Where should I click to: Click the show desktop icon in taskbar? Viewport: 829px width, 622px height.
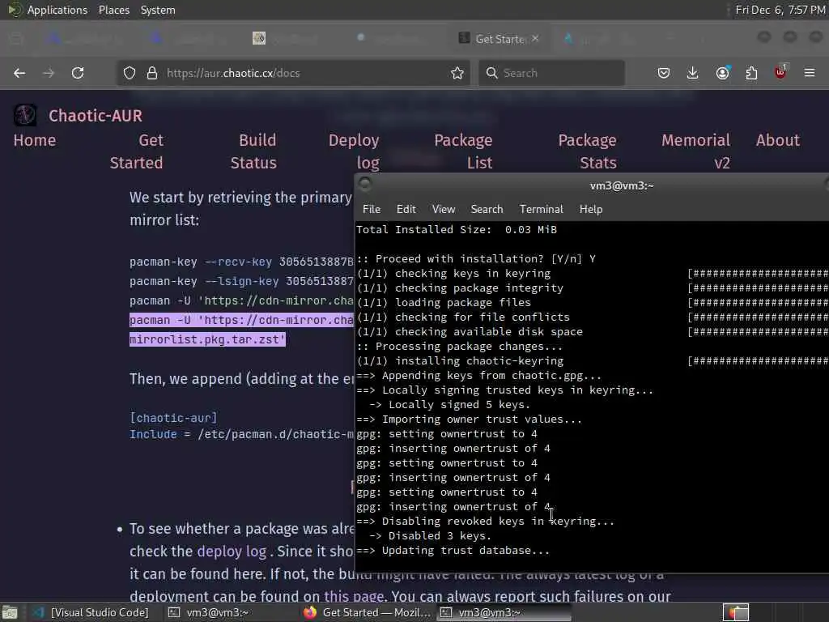10,612
